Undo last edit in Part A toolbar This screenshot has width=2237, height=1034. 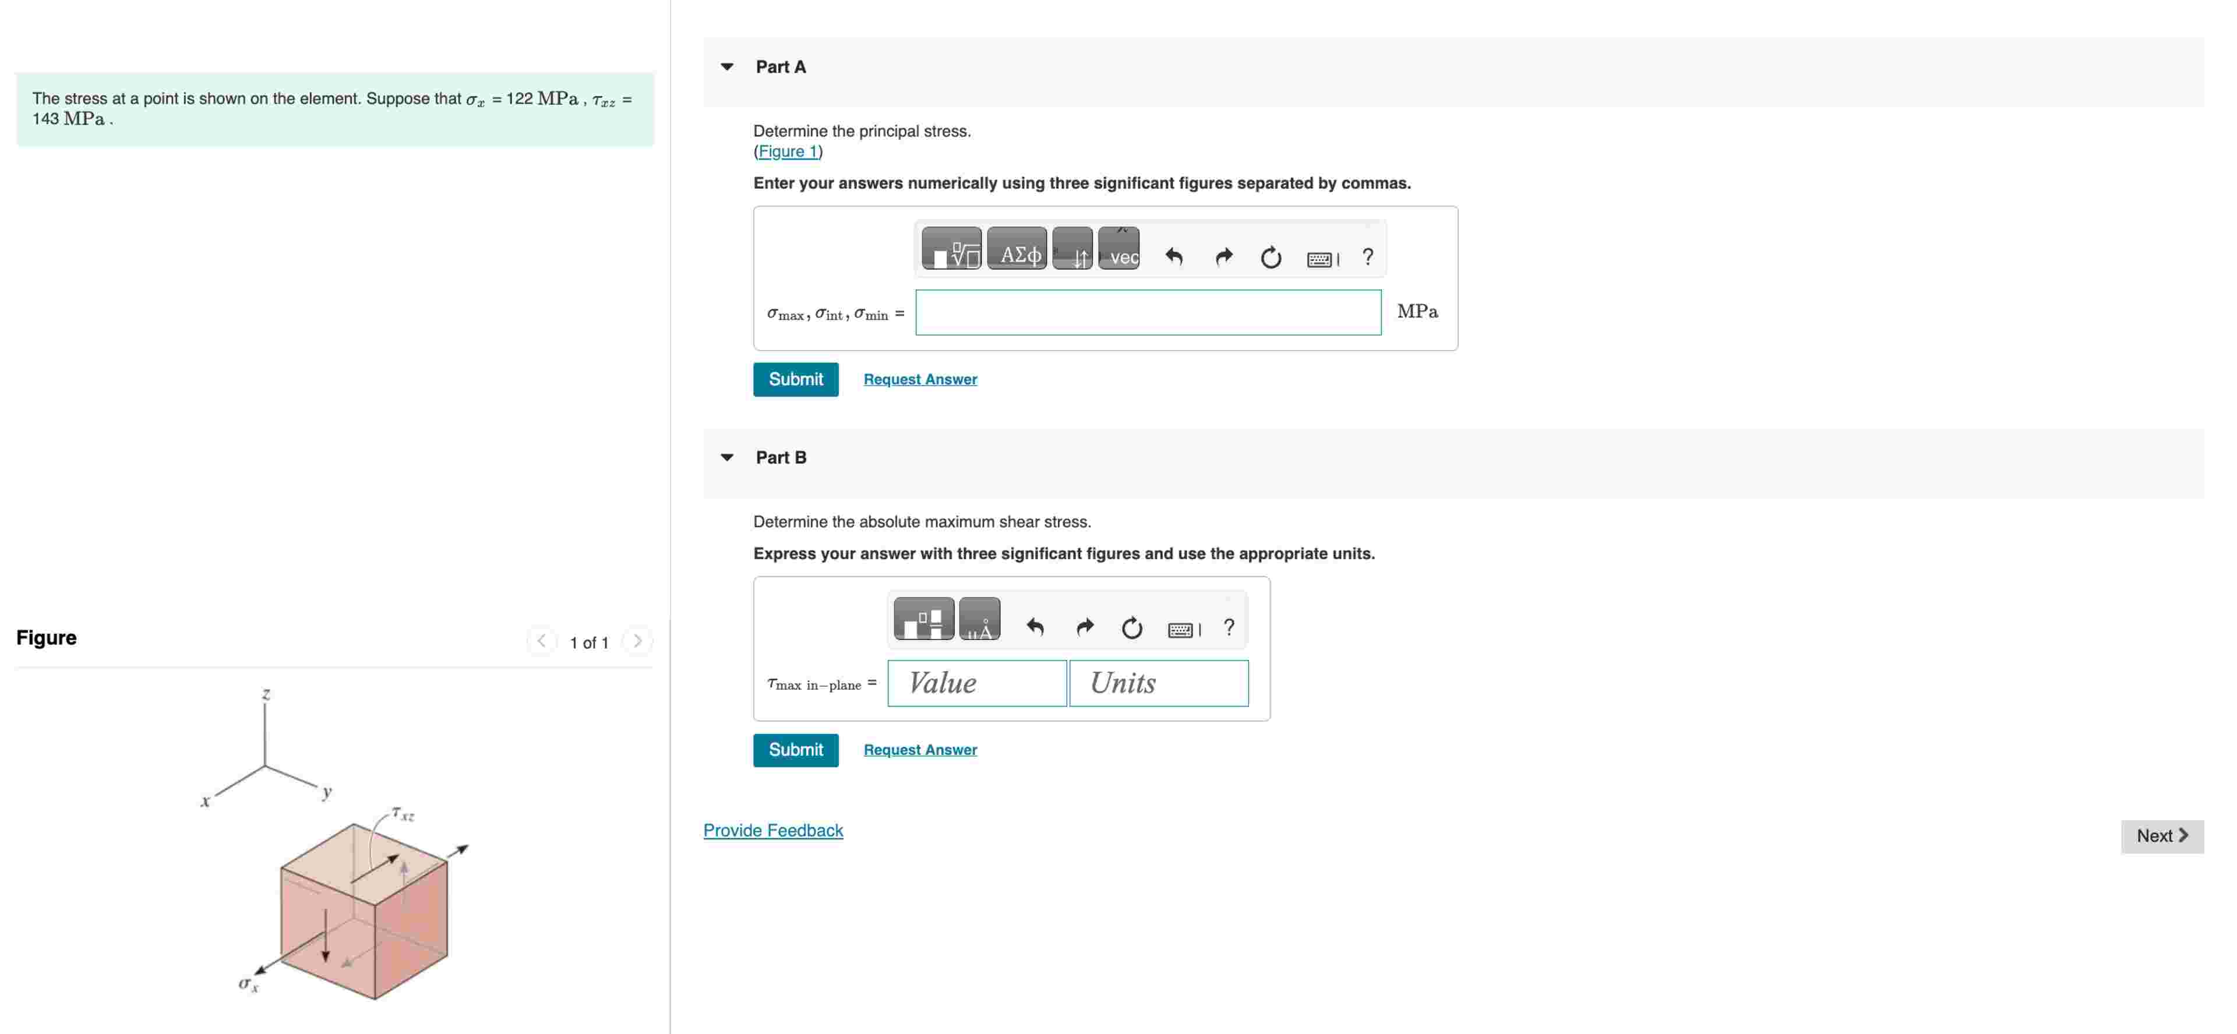pyautogui.click(x=1174, y=256)
